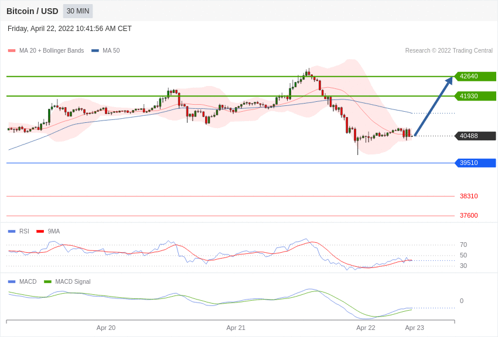This screenshot has height=337, width=498.
Task: Click the 39510 blue pivot price tag
Action: (475, 163)
